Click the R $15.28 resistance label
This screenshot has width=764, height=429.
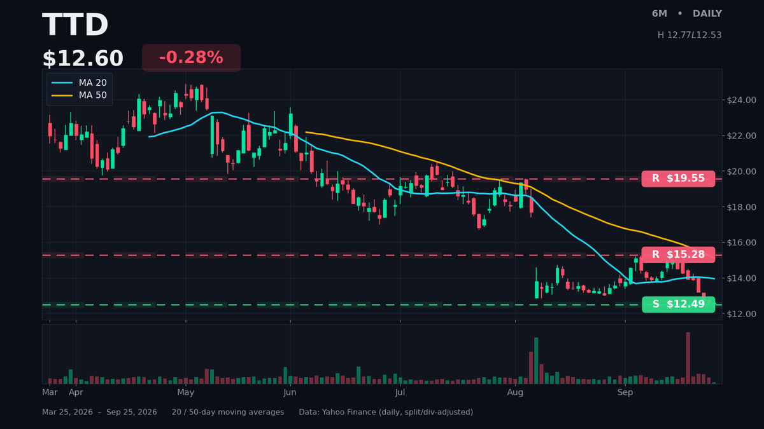point(678,255)
